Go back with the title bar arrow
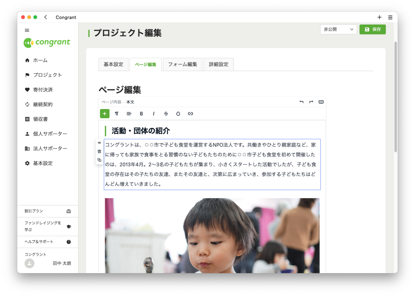Viewport: 415px width, 296px height. tap(46, 17)
